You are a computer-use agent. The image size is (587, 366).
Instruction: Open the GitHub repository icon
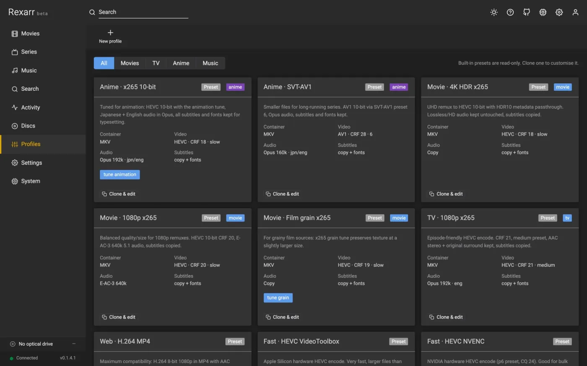(527, 12)
